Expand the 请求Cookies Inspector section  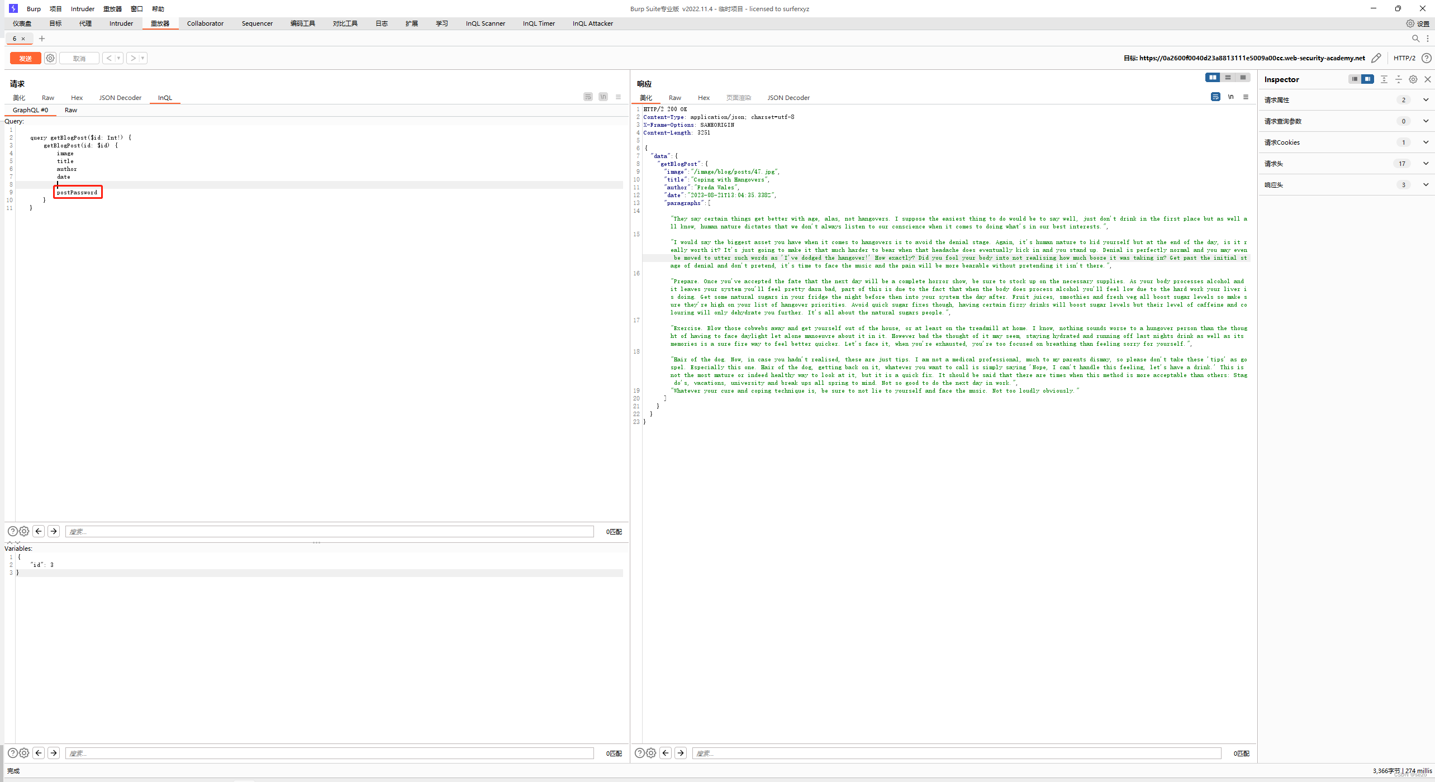(x=1425, y=142)
